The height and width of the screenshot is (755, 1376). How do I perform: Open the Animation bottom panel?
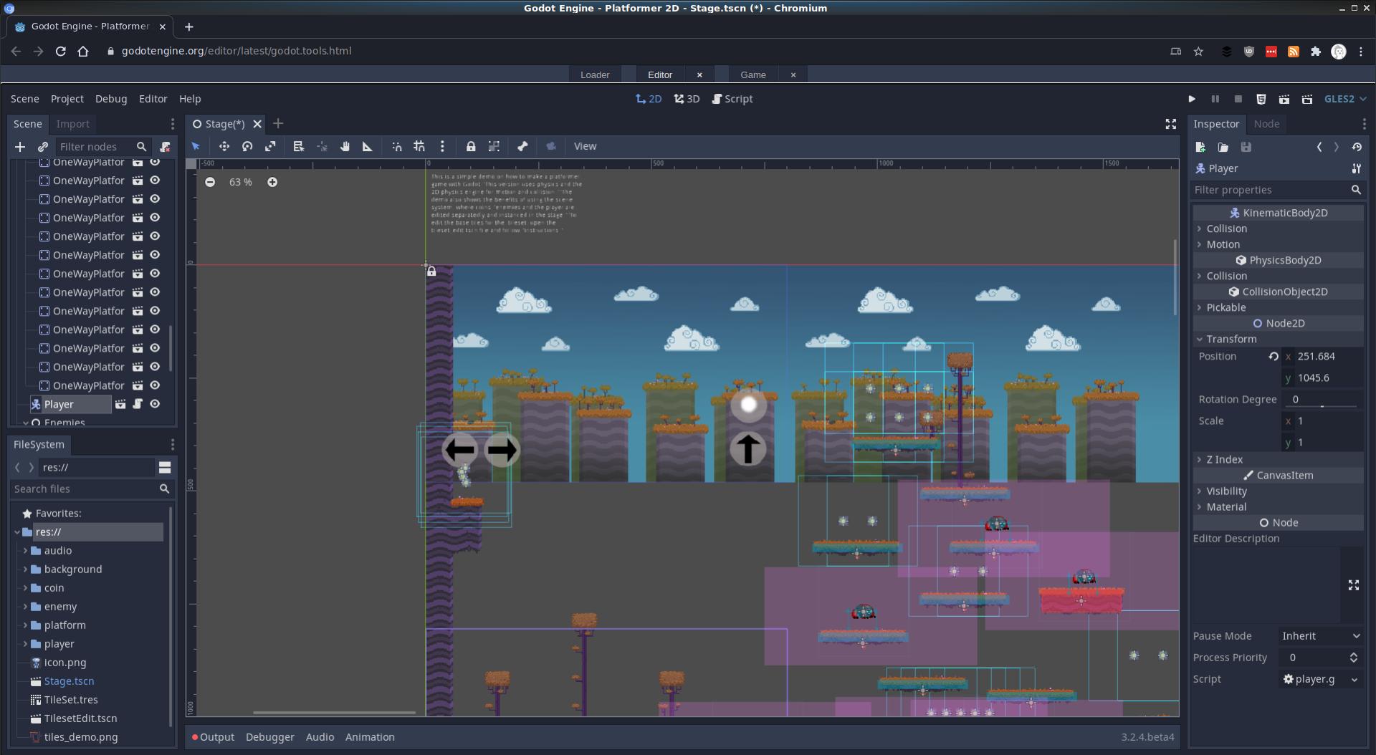click(x=370, y=737)
